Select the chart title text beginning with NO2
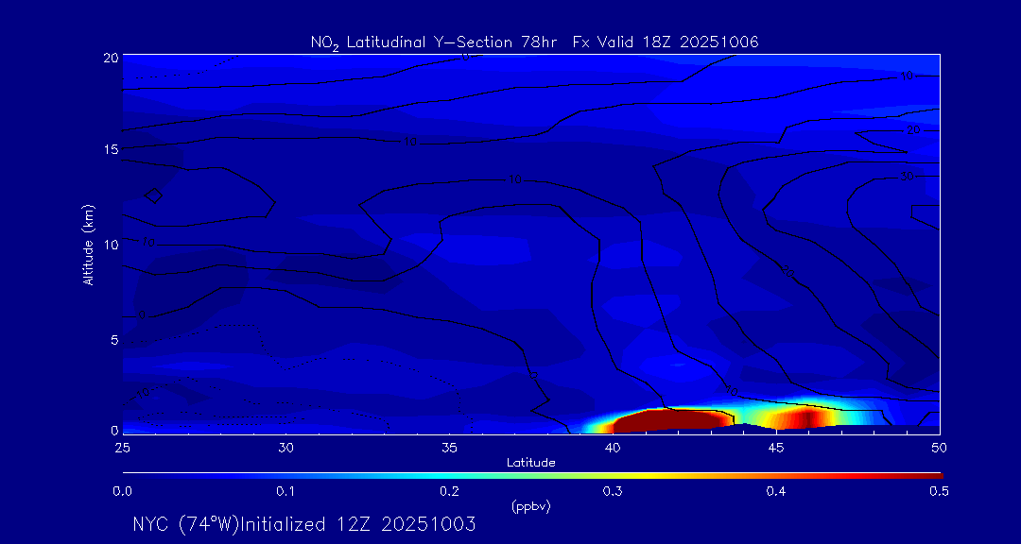 coord(534,42)
